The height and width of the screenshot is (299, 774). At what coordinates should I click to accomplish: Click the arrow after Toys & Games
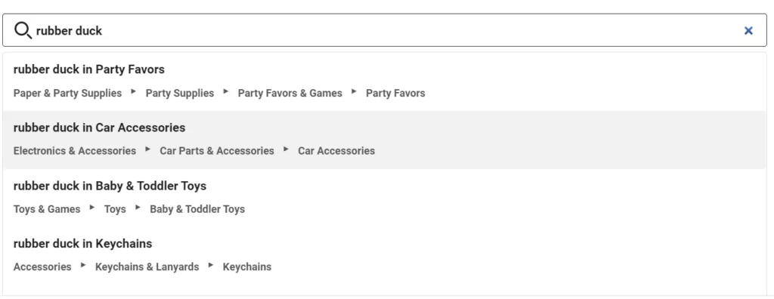92,207
